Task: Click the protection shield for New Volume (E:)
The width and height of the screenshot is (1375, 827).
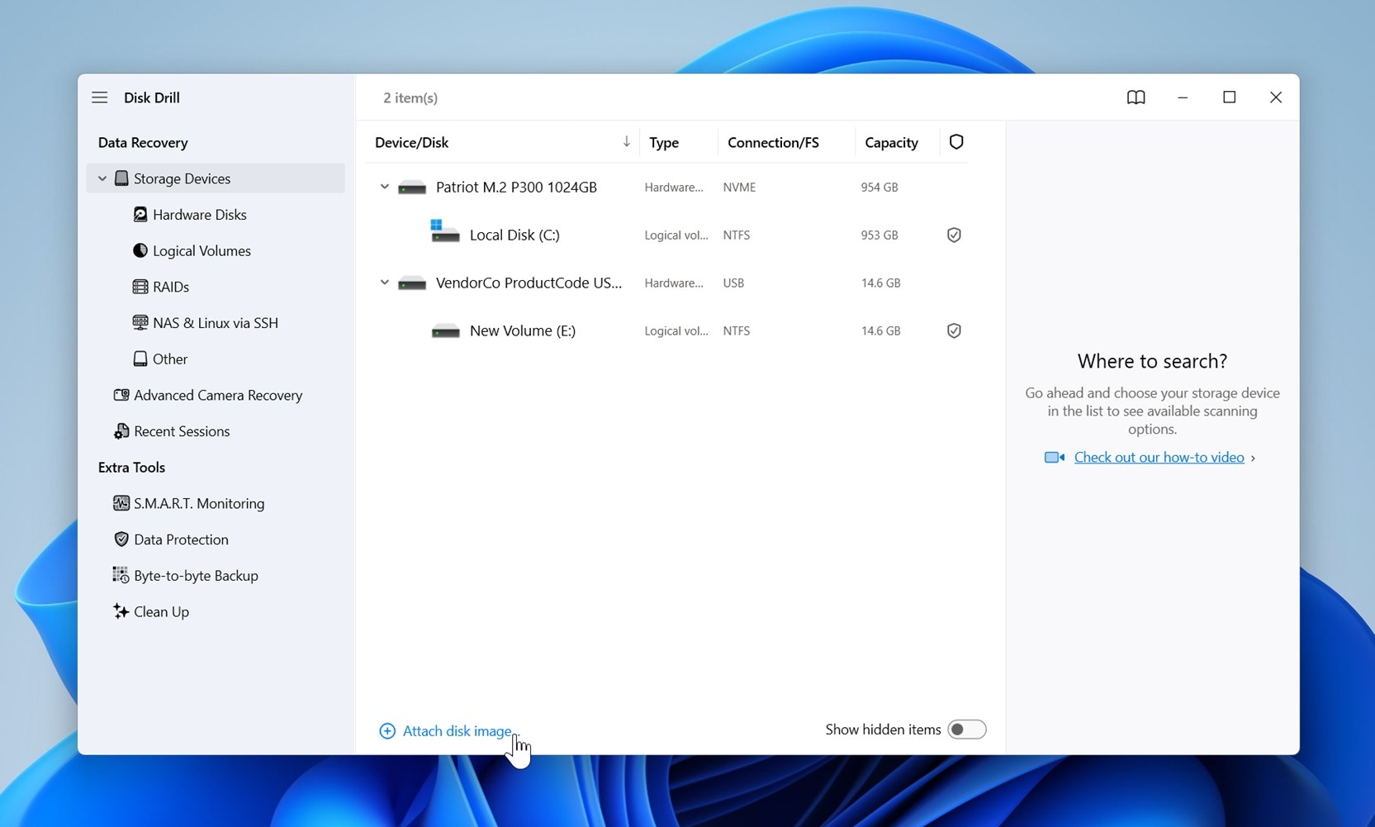Action: [953, 330]
